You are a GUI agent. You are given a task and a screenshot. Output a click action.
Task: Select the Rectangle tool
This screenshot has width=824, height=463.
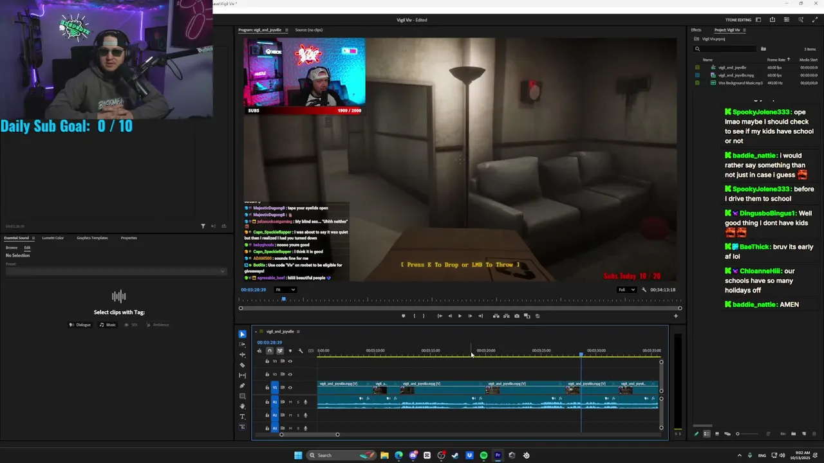click(x=242, y=396)
